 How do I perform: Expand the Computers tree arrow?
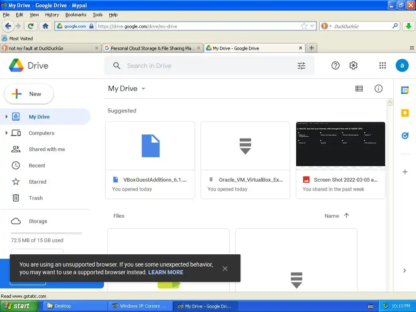(x=6, y=133)
